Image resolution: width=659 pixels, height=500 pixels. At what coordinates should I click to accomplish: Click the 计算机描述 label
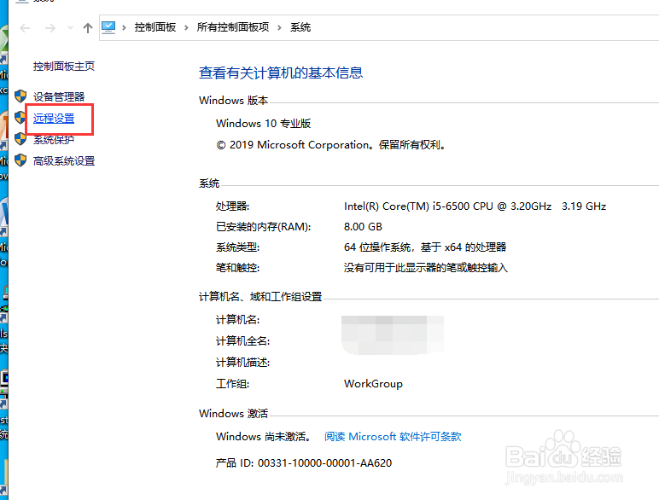tap(243, 362)
